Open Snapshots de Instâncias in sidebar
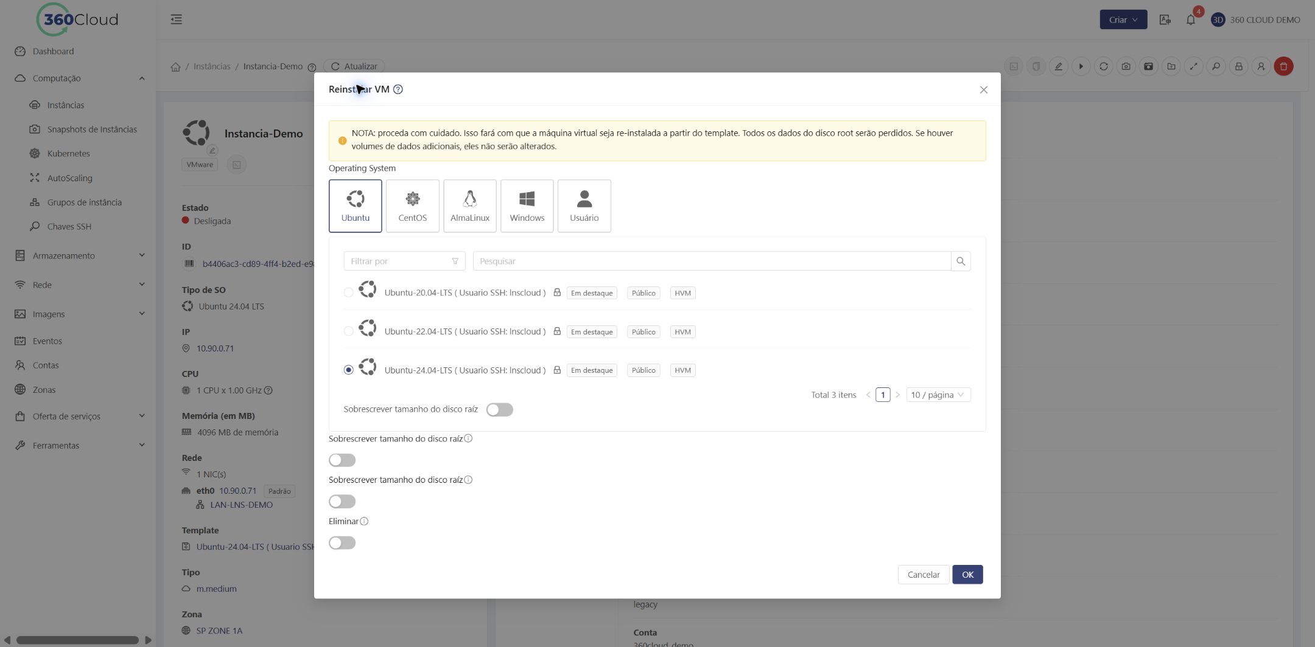The height and width of the screenshot is (647, 1315). point(92,129)
